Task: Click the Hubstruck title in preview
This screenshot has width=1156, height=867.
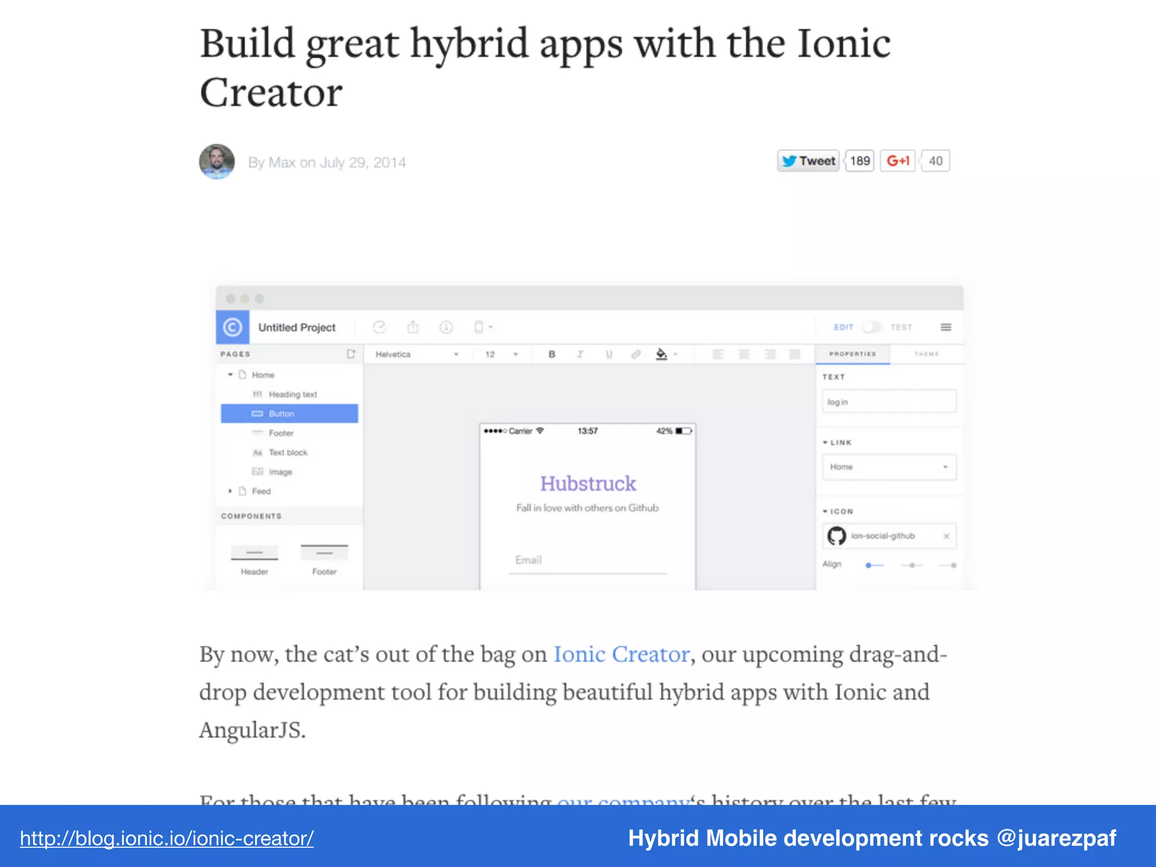Action: [588, 484]
